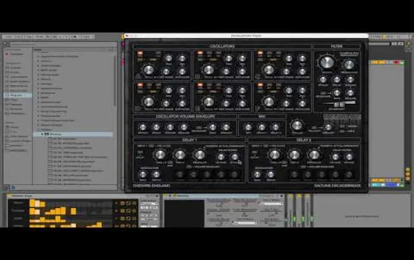This screenshot has height=260, width=414.
Task: Click Release knob in Oscillator Volume Envelope
Action: (x=183, y=127)
